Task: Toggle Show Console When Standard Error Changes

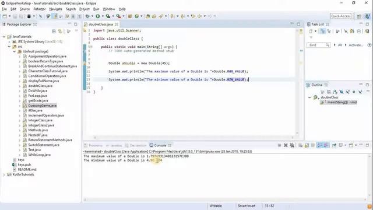Action: (326, 145)
